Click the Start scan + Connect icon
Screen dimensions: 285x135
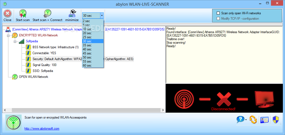[47, 14]
